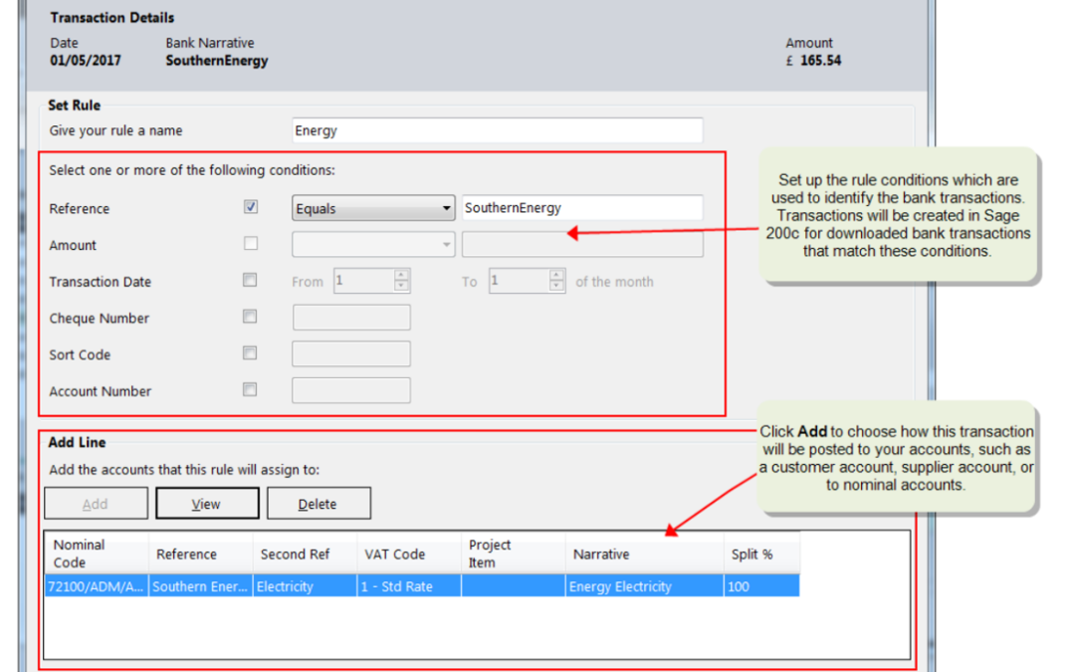Increase the From day spinner value
The image size is (1075, 672).
[401, 276]
